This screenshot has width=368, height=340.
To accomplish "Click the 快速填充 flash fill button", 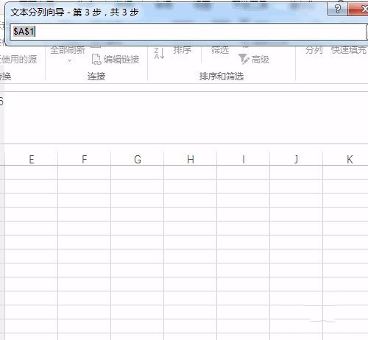I will click(x=349, y=50).
